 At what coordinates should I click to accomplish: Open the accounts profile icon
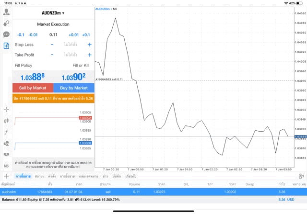[6, 12]
